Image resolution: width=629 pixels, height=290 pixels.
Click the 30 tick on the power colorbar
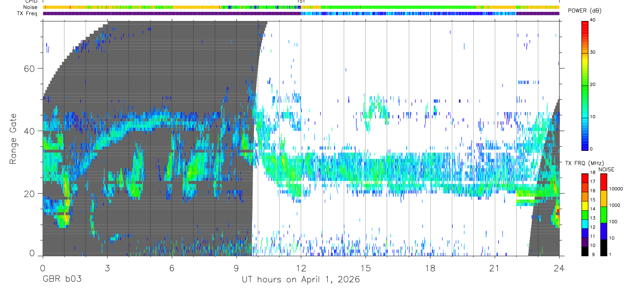[593, 52]
